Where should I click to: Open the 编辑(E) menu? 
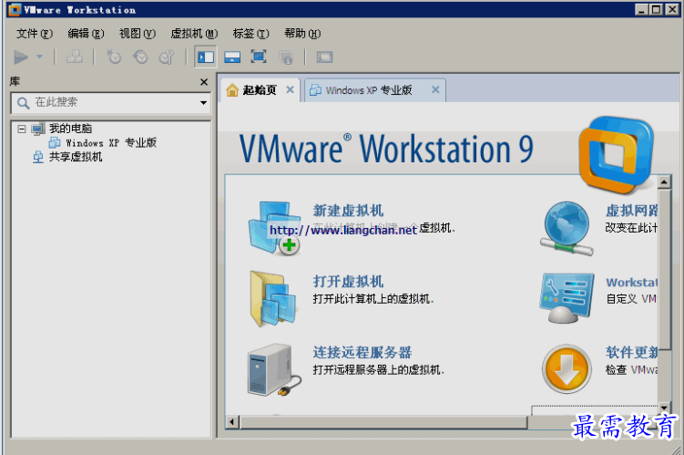pyautogui.click(x=86, y=33)
